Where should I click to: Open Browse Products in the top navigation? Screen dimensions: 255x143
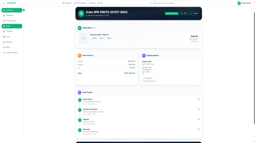[80, 3]
